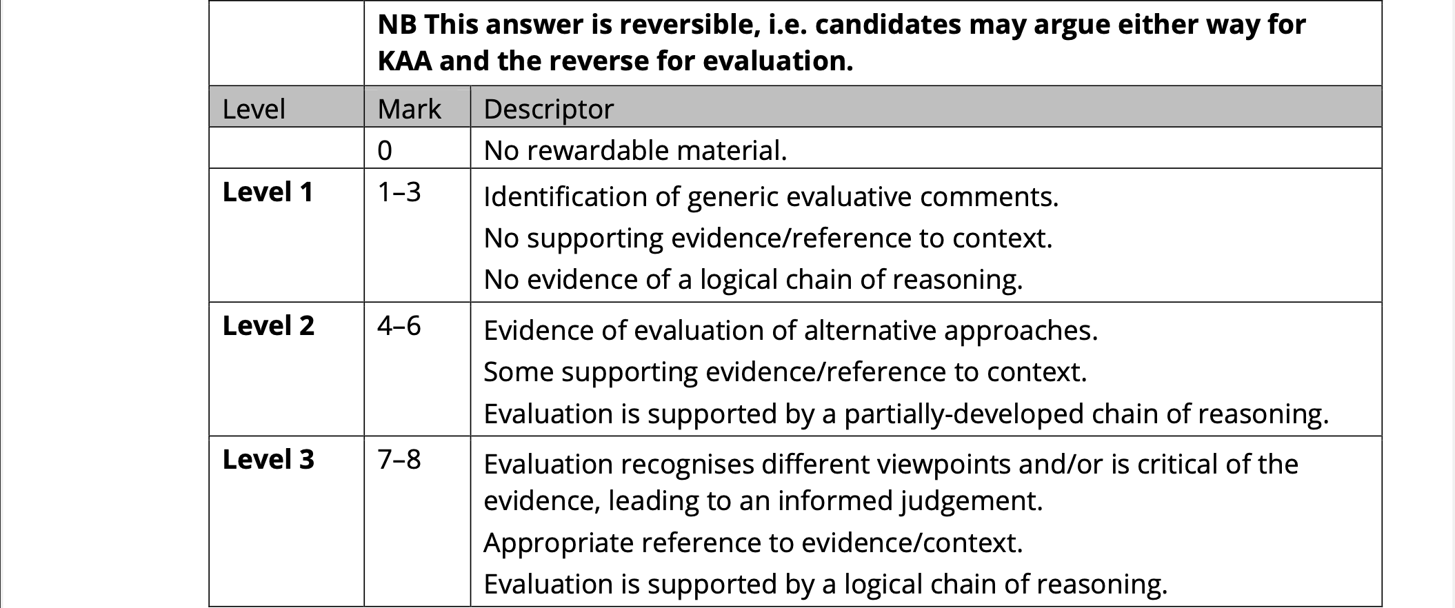
Task: Click "Some supporting evidence/reference to context." line
Action: click(x=785, y=372)
